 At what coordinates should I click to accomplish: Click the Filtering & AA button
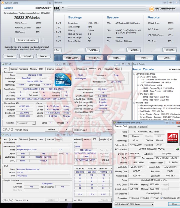94,58
